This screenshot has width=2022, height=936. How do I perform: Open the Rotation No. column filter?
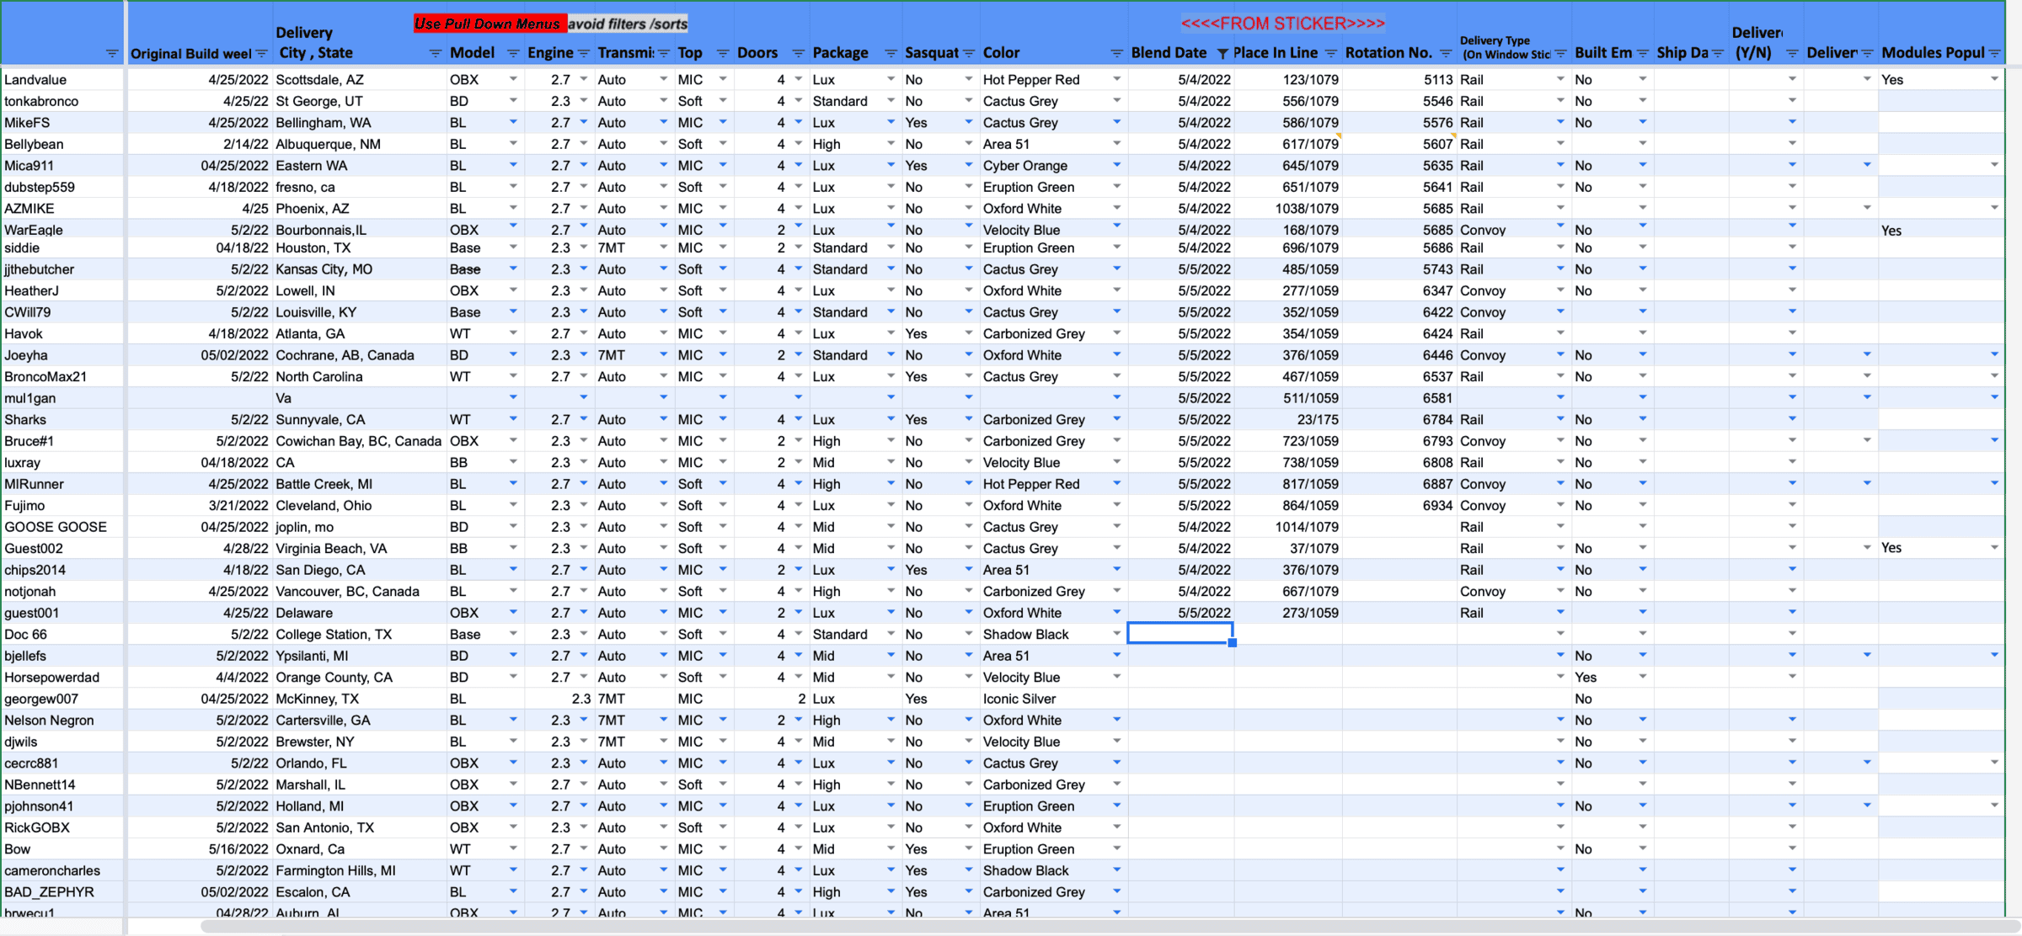[x=1446, y=53]
